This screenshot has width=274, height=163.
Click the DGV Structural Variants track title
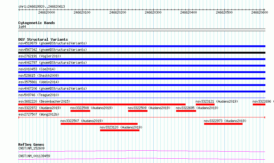pyautogui.click(x=43, y=39)
